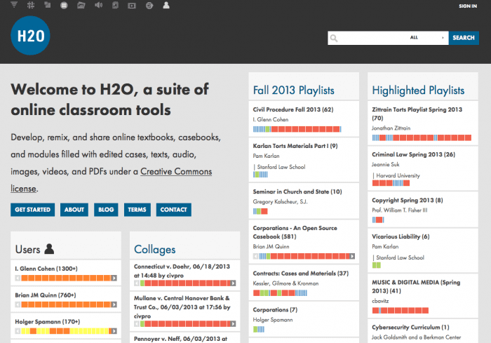Click the H2O circular logo
The image size is (491, 343).
click(30, 36)
